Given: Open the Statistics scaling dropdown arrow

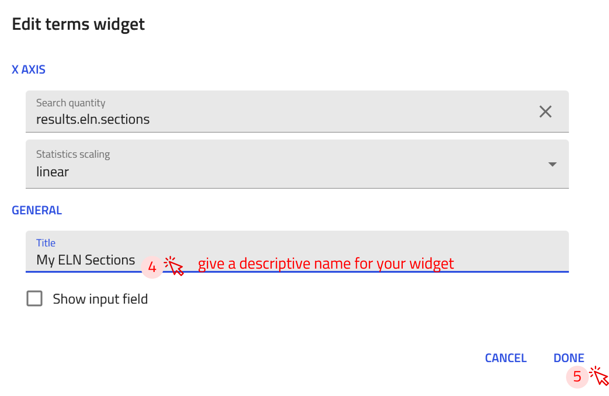Looking at the screenshot, I should click(x=552, y=164).
